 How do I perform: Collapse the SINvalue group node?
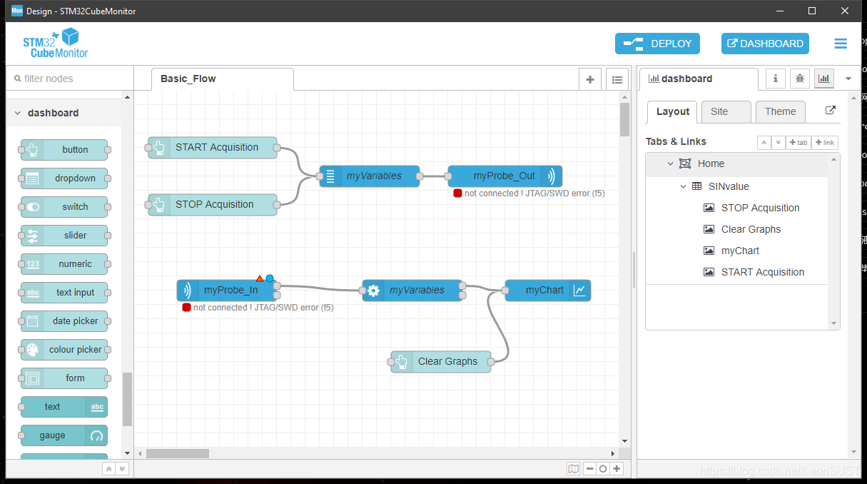[683, 186]
